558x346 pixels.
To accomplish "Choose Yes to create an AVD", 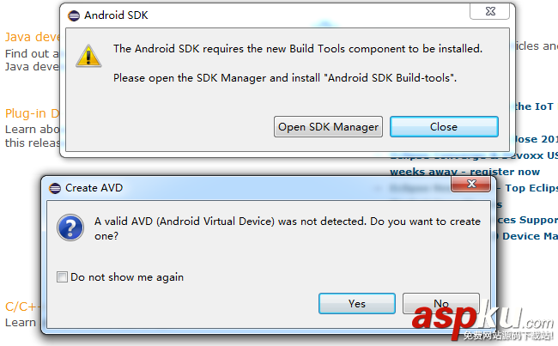I will [357, 303].
